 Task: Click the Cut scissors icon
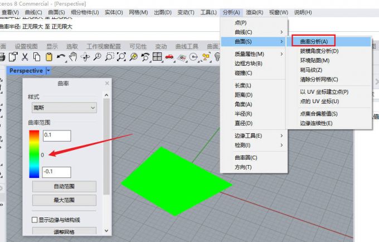click(x=25, y=56)
